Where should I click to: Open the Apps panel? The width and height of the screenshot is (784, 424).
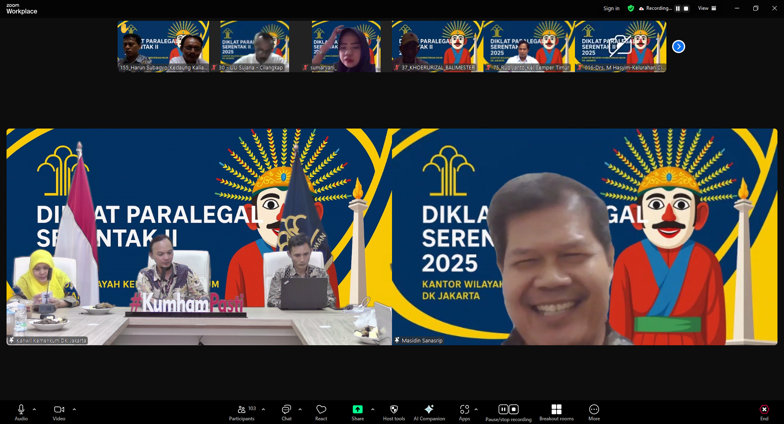(x=464, y=409)
